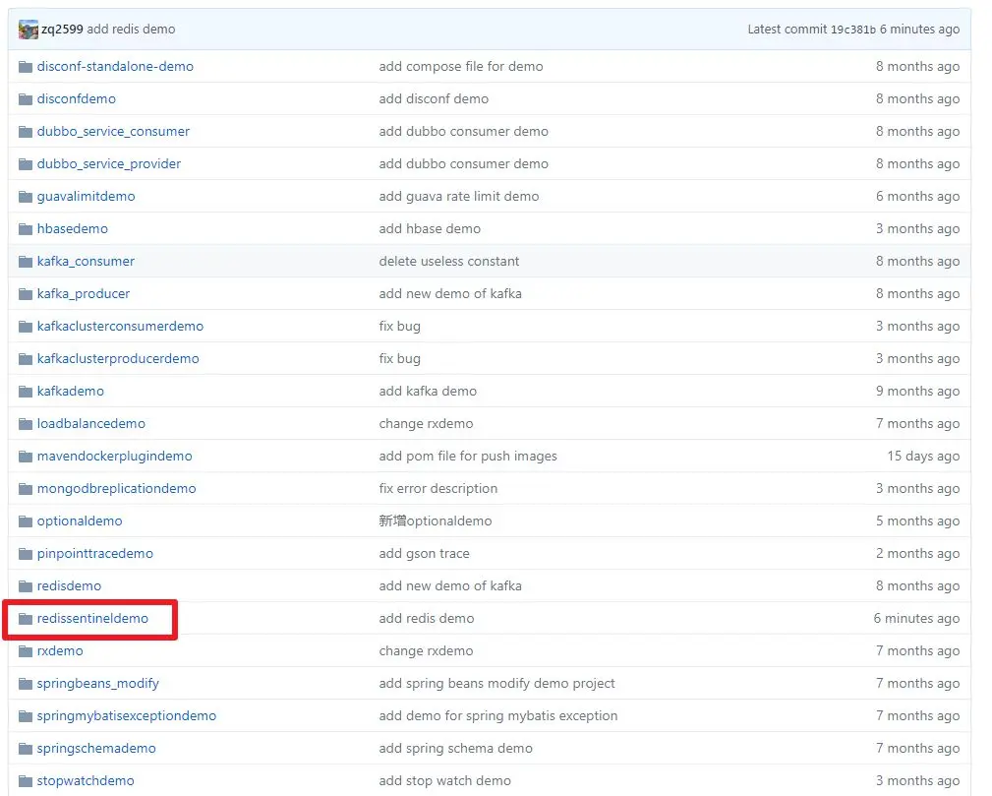Click folder icon beside guavalimitdemo
992x796 pixels.
26,197
